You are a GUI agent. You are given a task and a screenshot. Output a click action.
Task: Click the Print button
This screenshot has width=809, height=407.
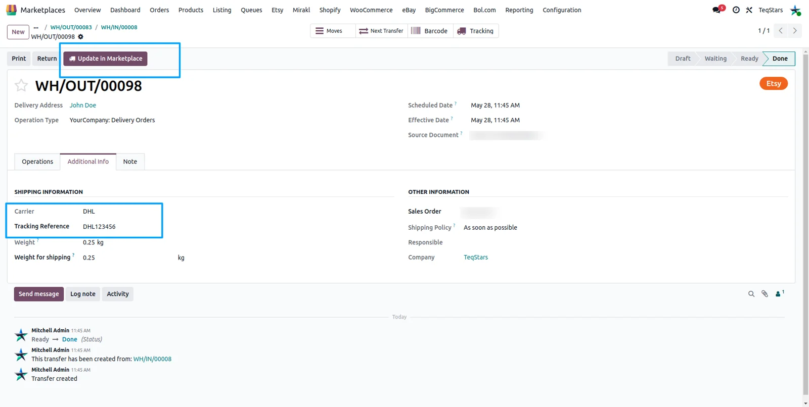point(19,59)
